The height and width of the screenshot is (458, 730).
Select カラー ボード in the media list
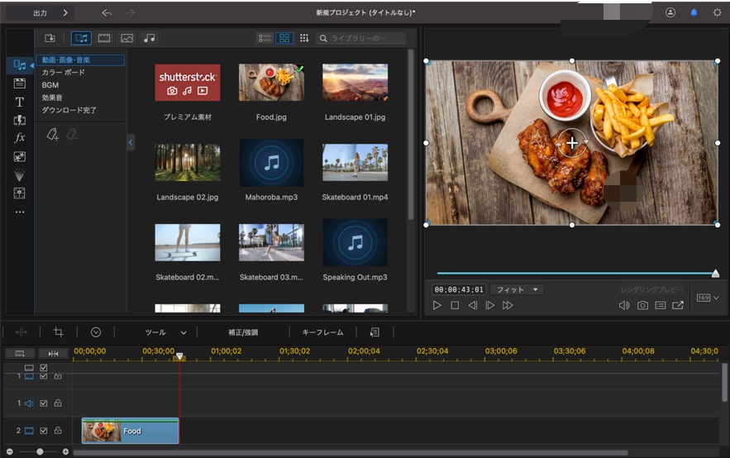coord(64,73)
